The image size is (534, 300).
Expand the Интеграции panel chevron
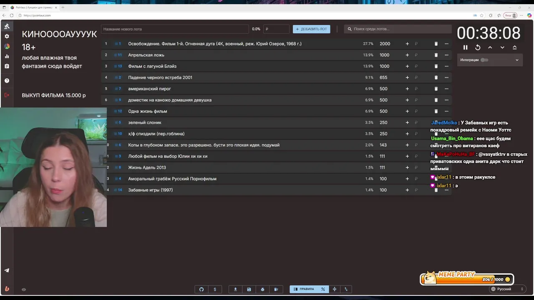pyautogui.click(x=517, y=60)
